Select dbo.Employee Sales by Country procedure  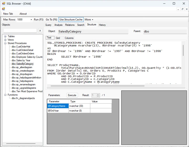pos(27,57)
